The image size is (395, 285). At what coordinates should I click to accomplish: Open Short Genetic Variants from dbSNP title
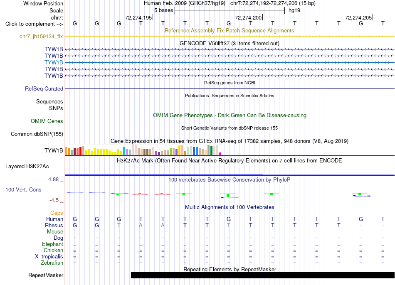coord(230,128)
